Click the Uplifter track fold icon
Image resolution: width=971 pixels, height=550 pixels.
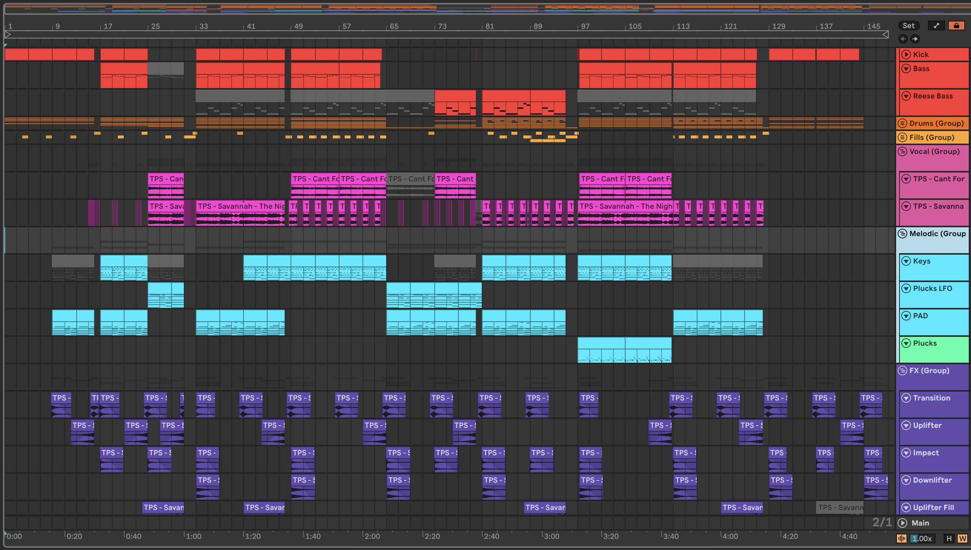906,425
